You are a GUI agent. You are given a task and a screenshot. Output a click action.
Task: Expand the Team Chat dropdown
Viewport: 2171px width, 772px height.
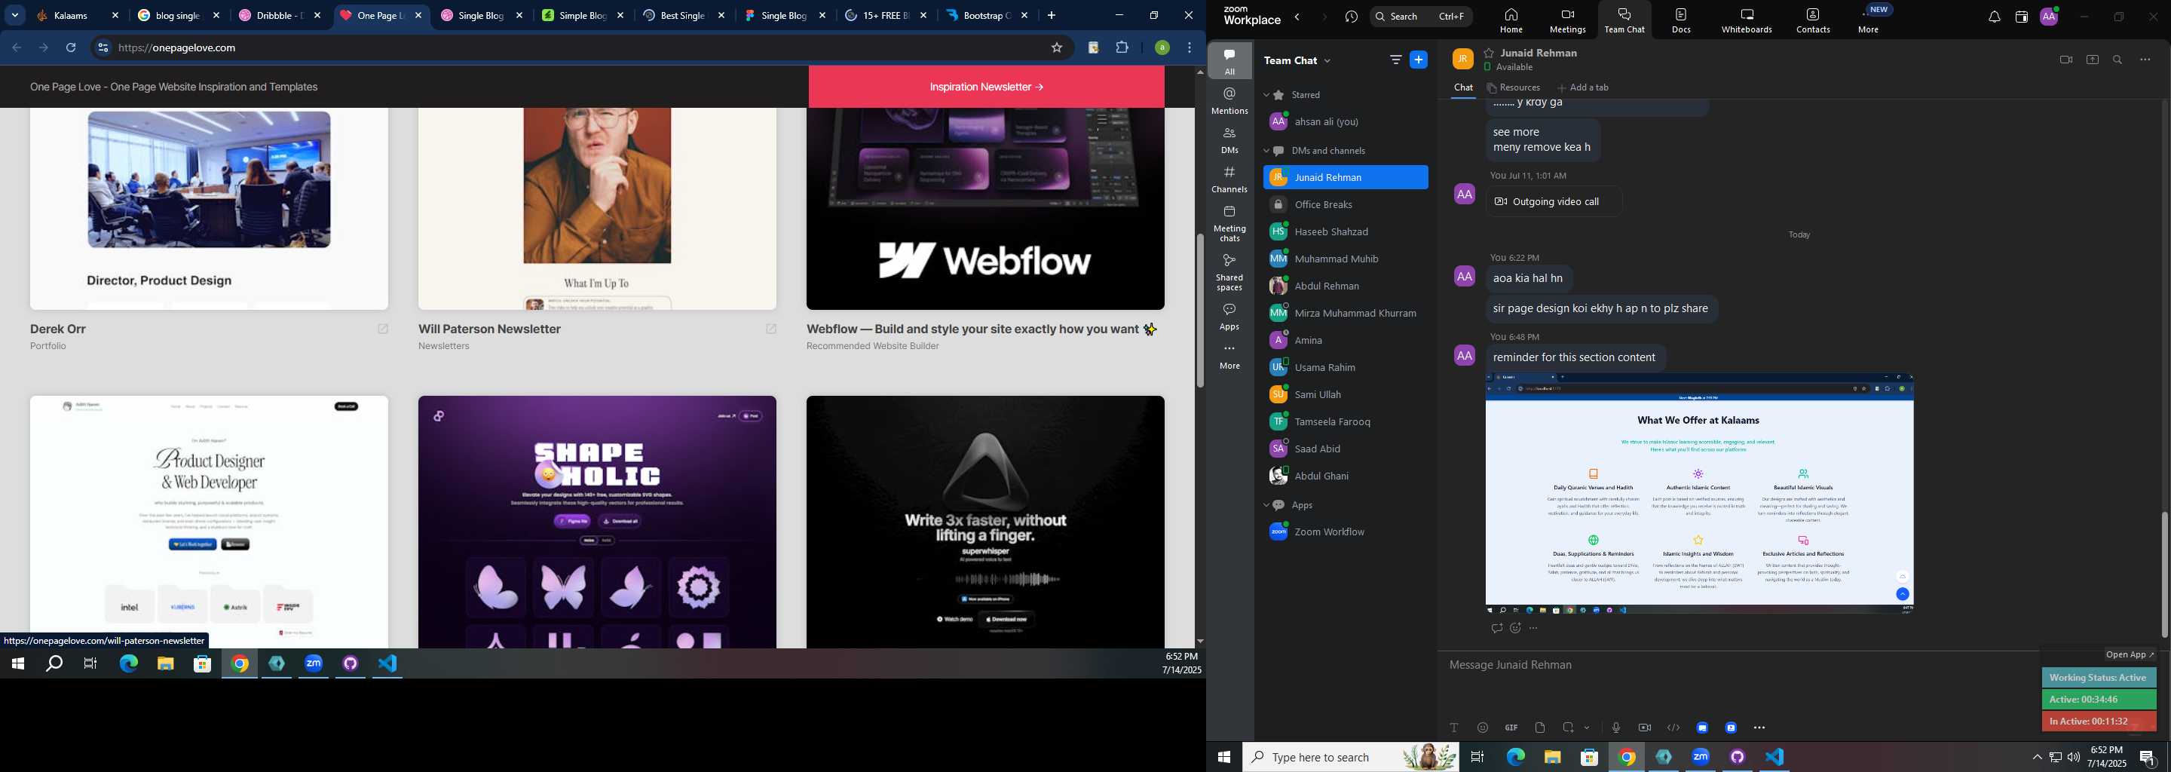1328,60
